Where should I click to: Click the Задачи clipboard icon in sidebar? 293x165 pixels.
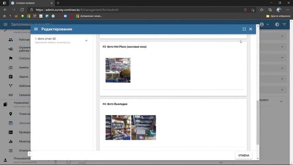(x=11, y=77)
